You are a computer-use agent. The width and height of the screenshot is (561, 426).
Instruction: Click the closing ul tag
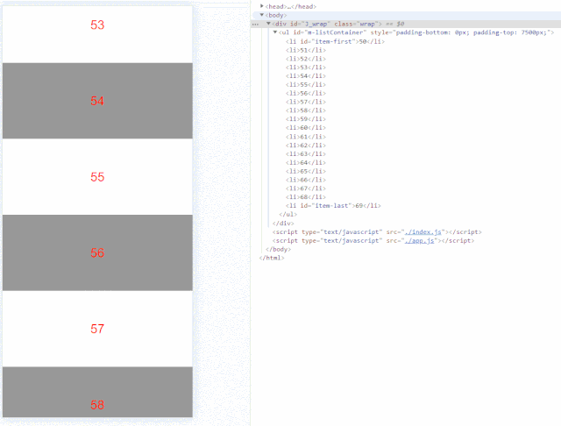tap(288, 214)
